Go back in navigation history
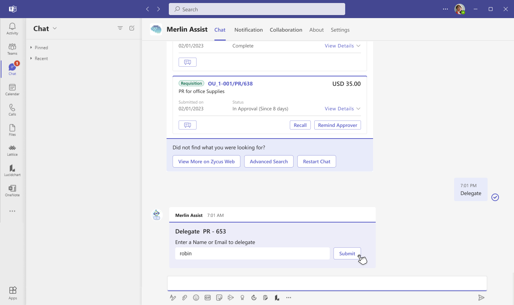 click(x=147, y=9)
